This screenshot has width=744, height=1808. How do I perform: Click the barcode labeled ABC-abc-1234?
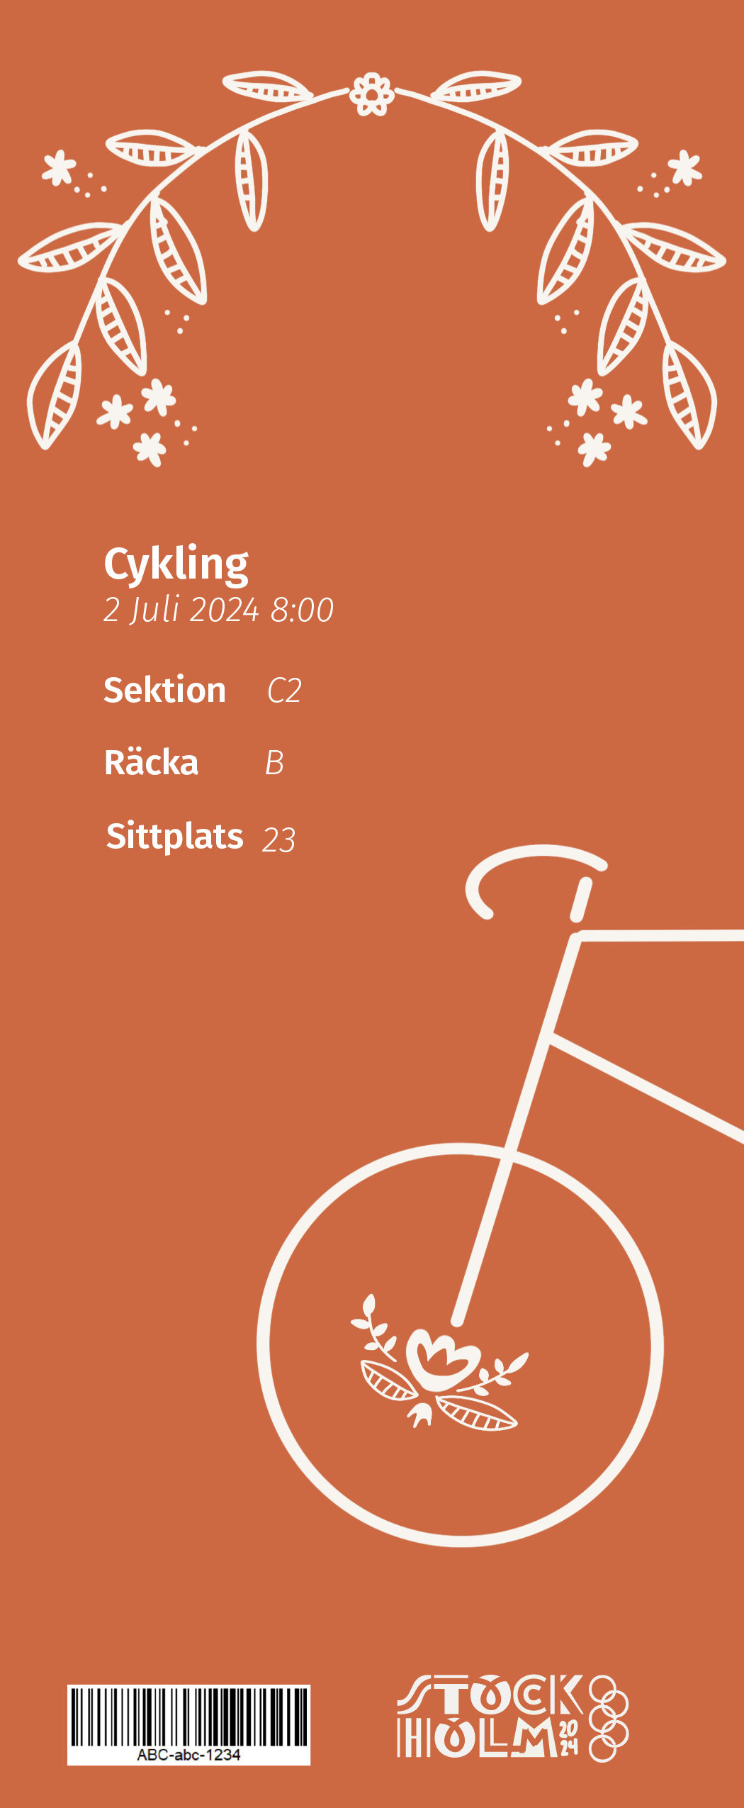click(x=188, y=1724)
